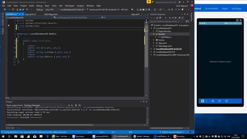Image resolution: width=247 pixels, height=139 pixels.
Task: Collapse the LocalDatabaseDS project node
Action: coord(151,28)
